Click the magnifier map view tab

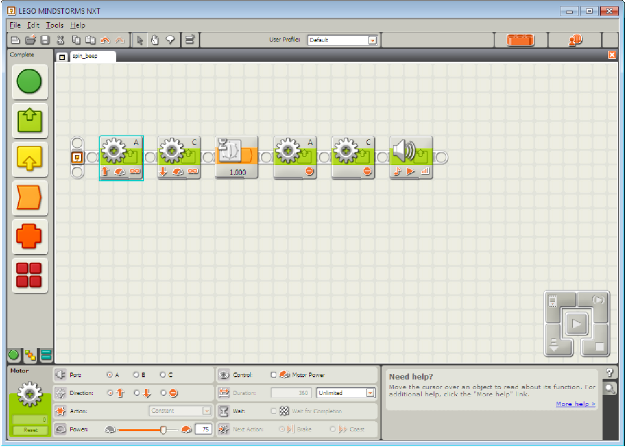point(610,389)
